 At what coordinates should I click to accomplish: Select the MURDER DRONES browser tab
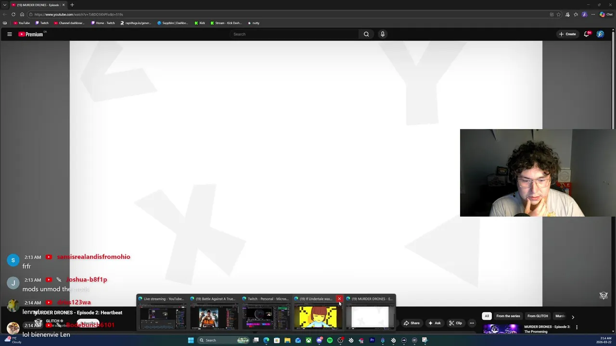[38, 5]
